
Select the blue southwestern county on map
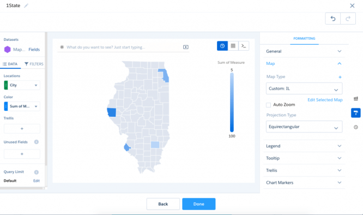coord(127,147)
